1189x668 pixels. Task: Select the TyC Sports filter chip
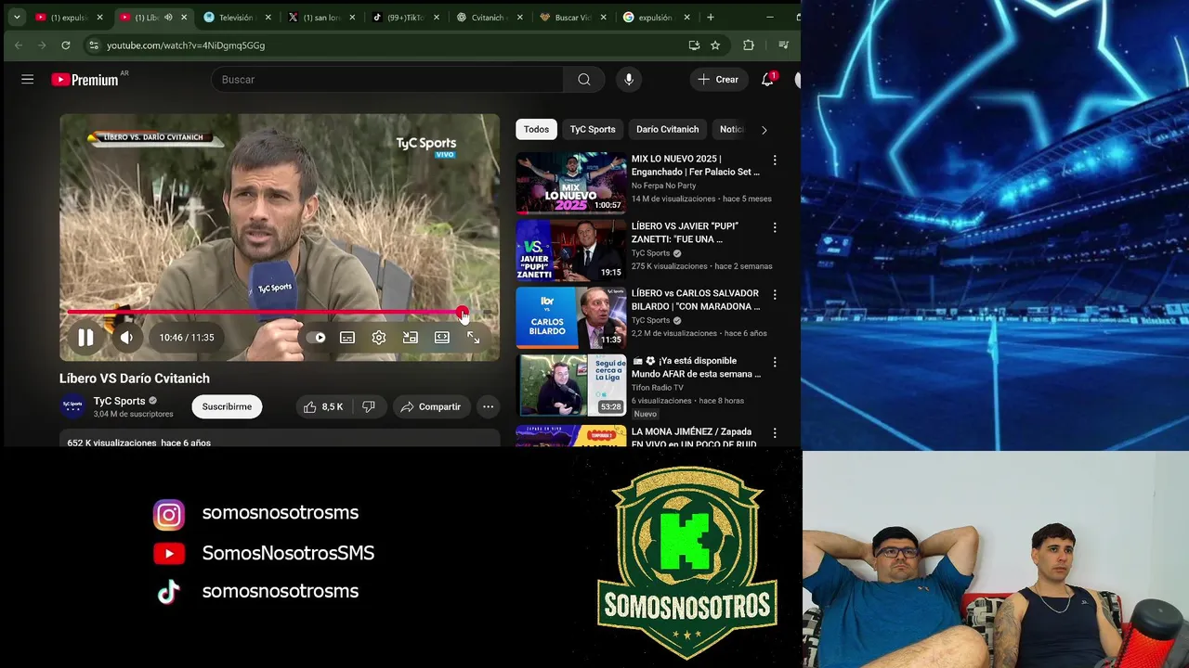(593, 129)
